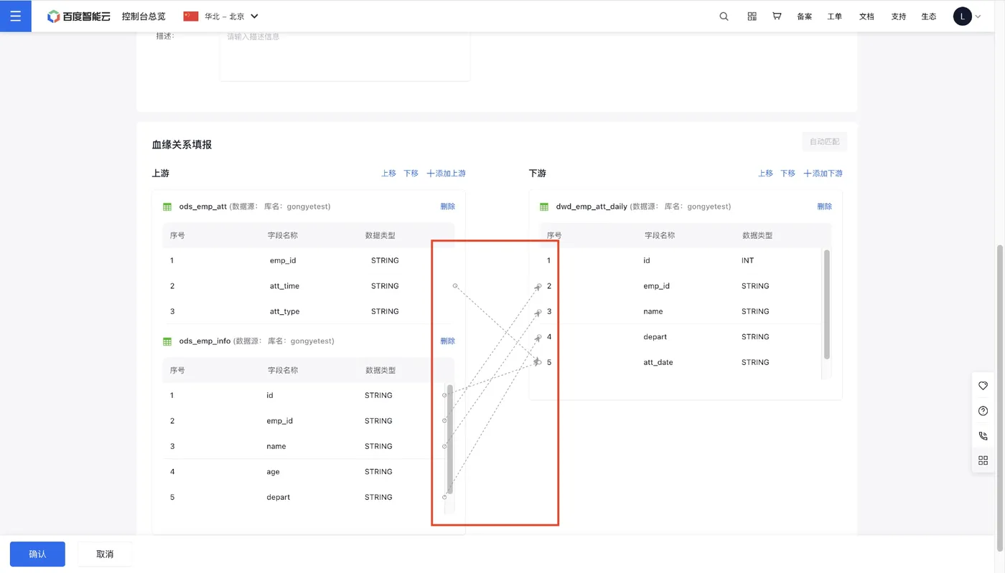This screenshot has height=573, width=1005.
Task: Open the 备案 menu item
Action: point(804,16)
